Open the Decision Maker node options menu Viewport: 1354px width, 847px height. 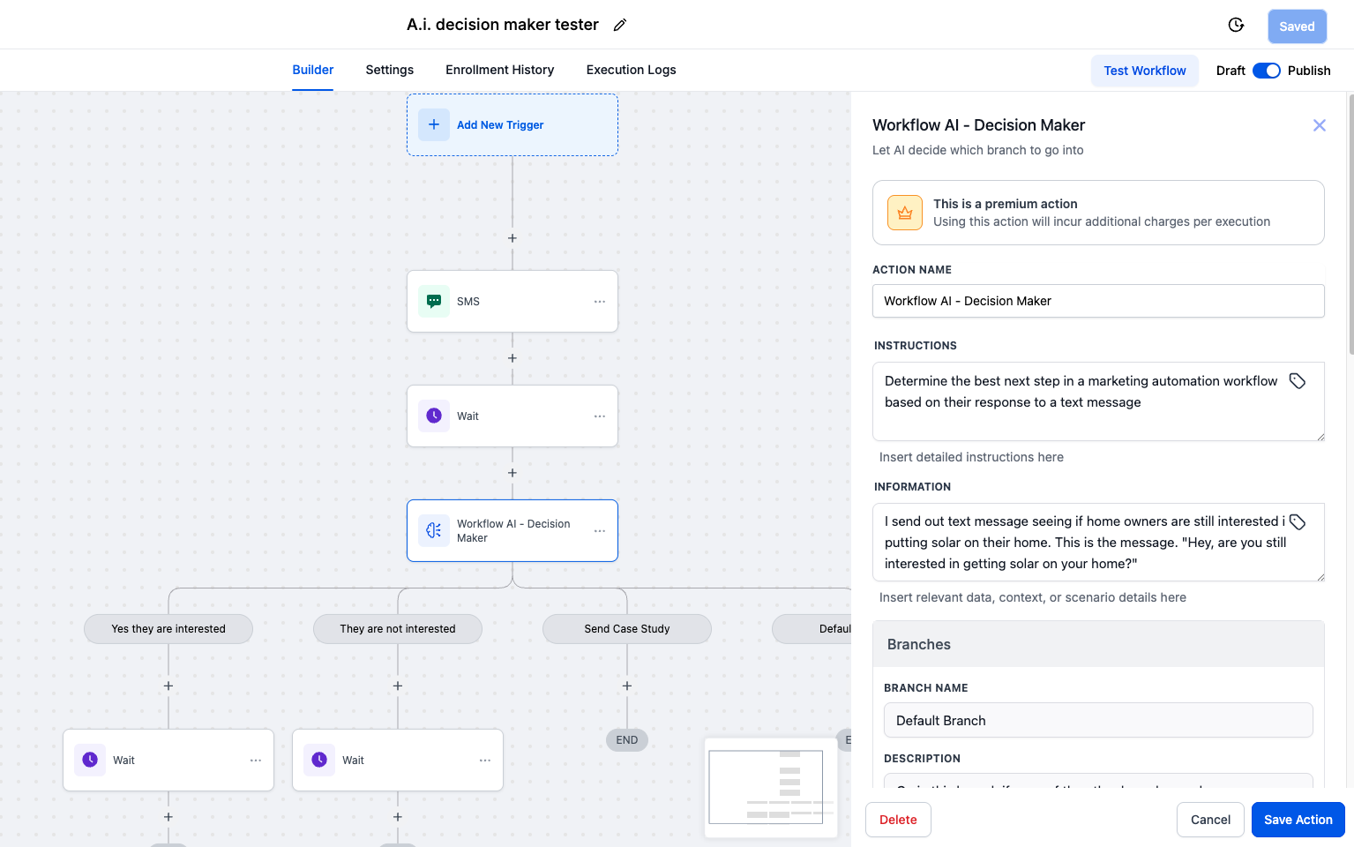(x=600, y=530)
